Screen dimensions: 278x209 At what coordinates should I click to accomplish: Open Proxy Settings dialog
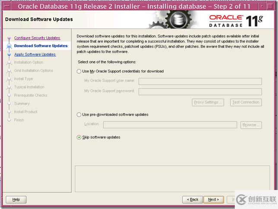(208, 102)
